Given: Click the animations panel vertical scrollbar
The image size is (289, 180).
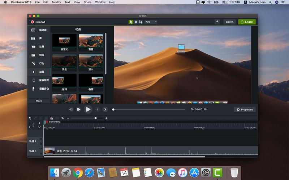Looking at the screenshot, I should 105,54.
